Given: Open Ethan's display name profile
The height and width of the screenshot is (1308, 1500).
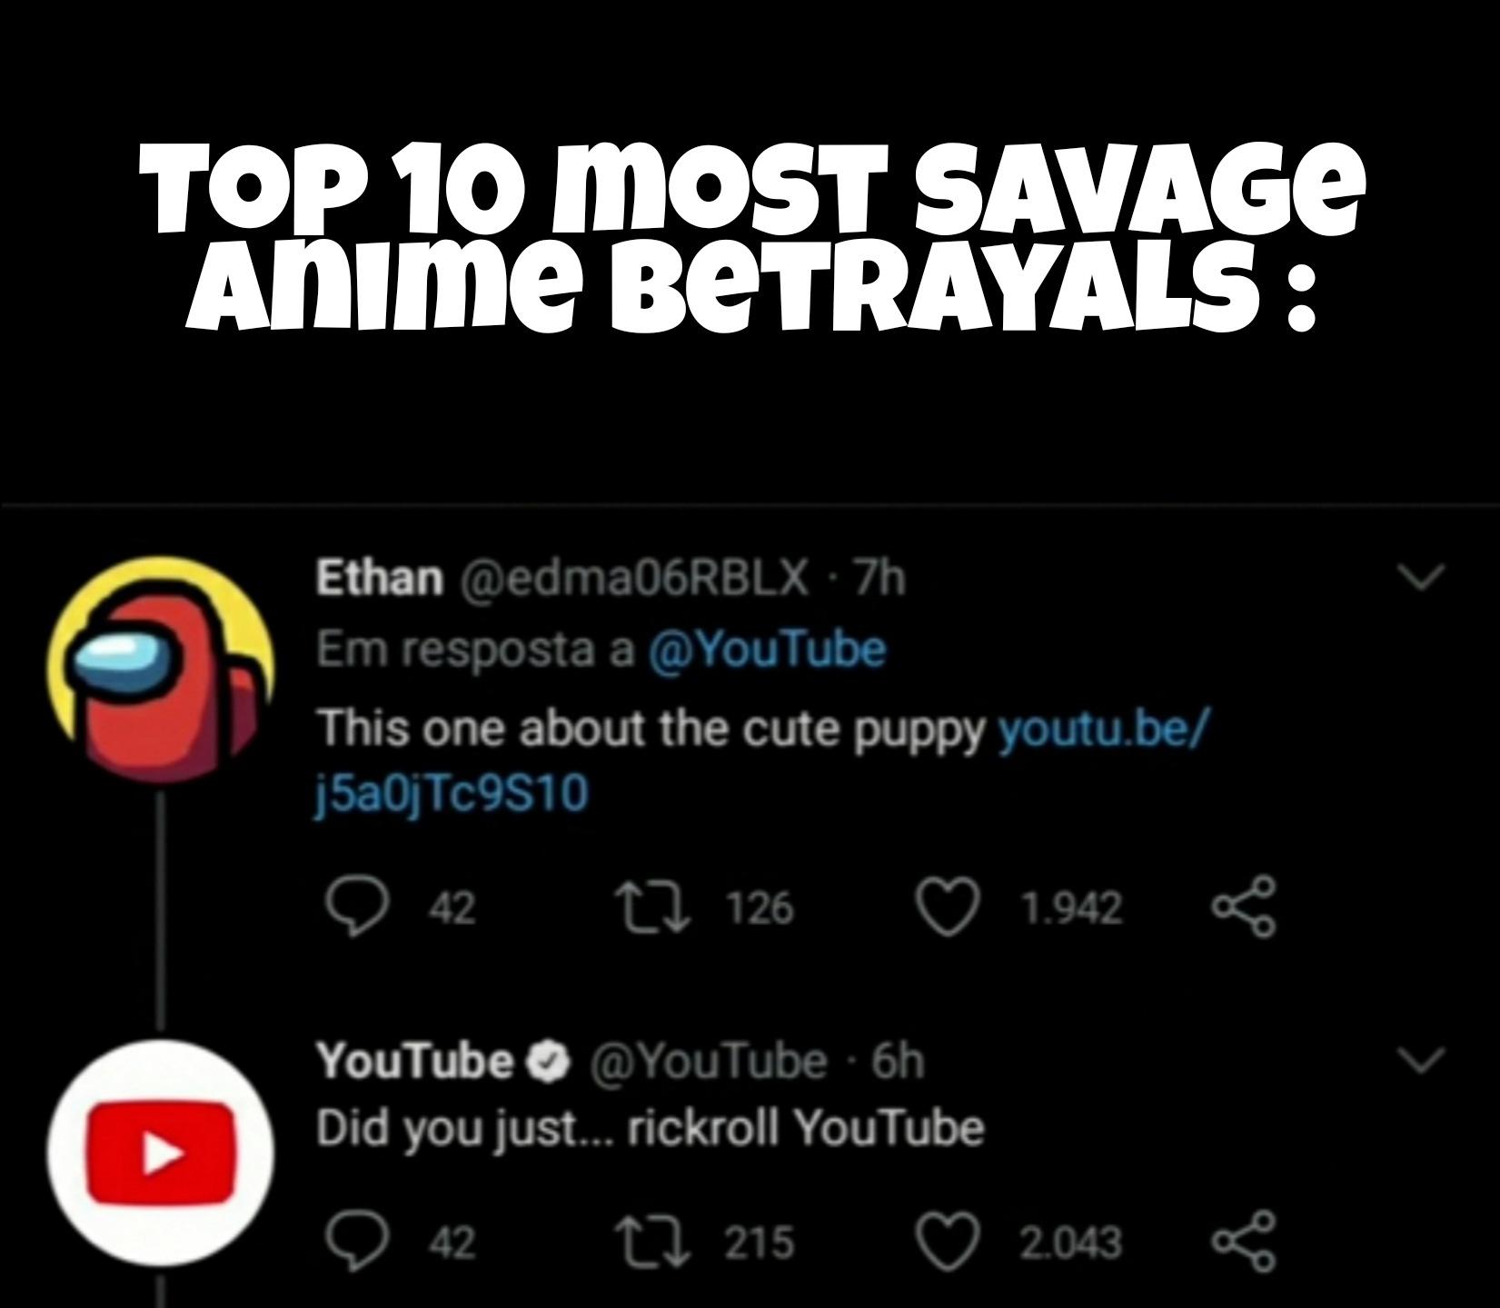Looking at the screenshot, I should [x=379, y=577].
